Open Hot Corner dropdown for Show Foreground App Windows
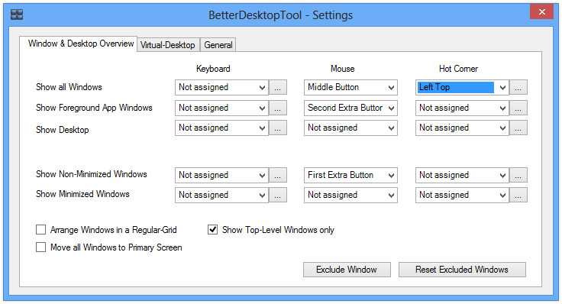Screen dimensions: 562x304 (x=462, y=108)
